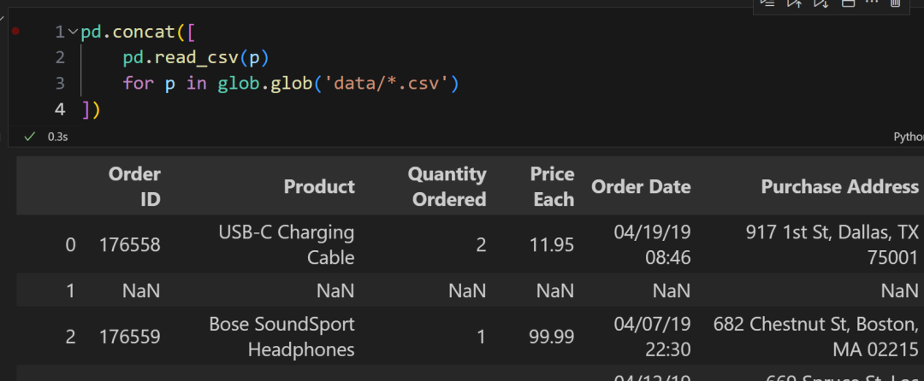Select the Quantity Ordered column header
The width and height of the screenshot is (924, 381).
point(447,186)
